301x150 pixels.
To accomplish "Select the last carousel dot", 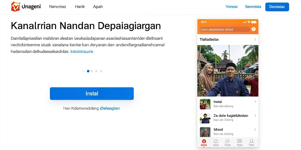I will [101, 71].
